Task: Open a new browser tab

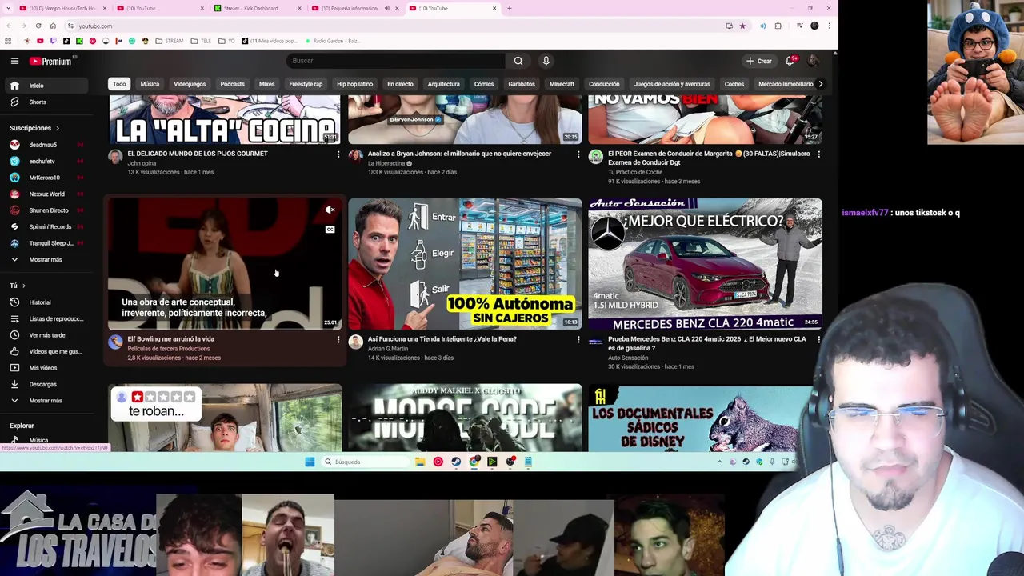Action: pos(509,8)
